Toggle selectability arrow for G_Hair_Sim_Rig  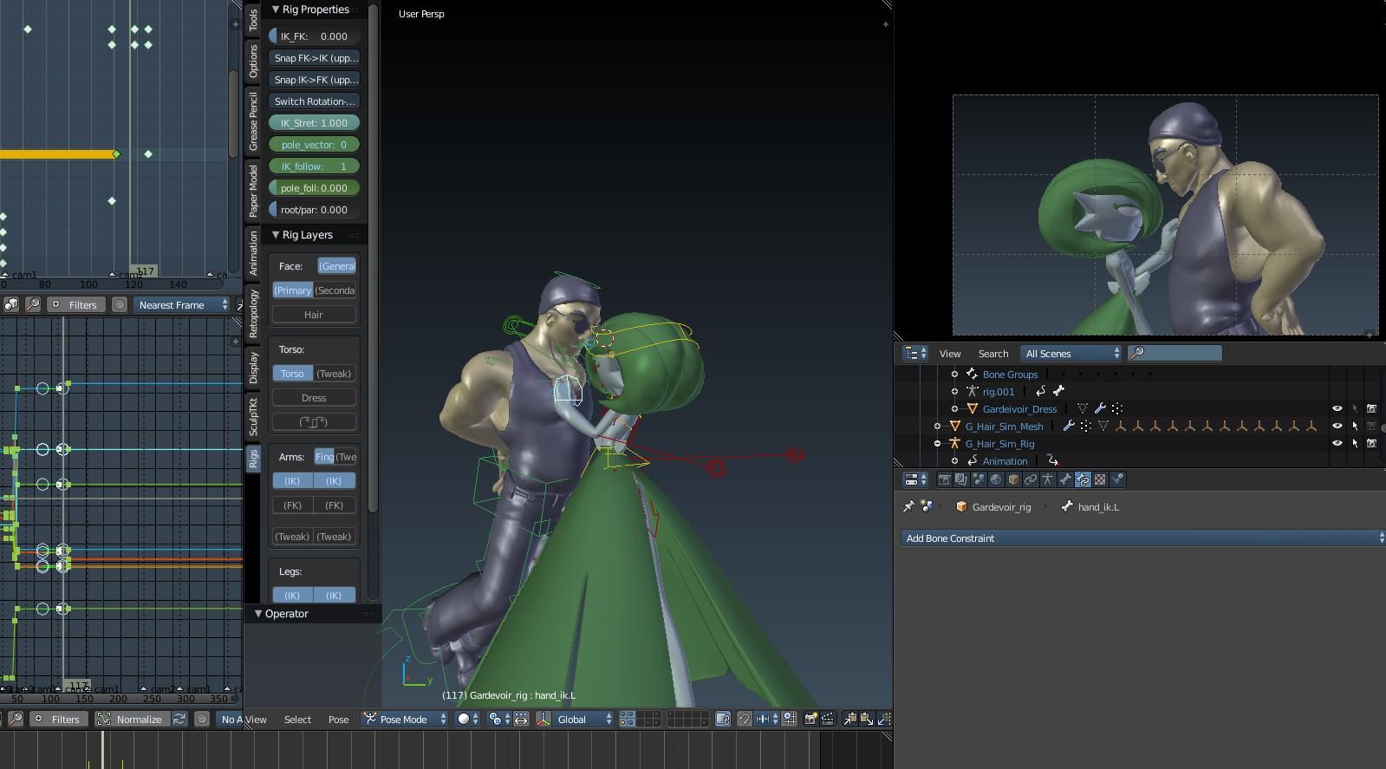(1354, 443)
